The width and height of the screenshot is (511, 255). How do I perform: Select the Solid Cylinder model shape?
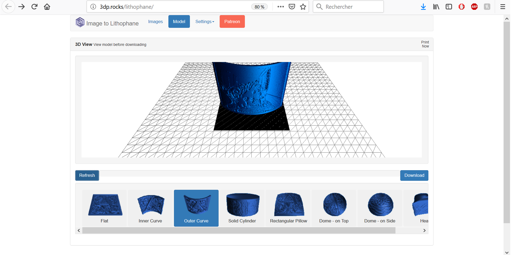[242, 208]
